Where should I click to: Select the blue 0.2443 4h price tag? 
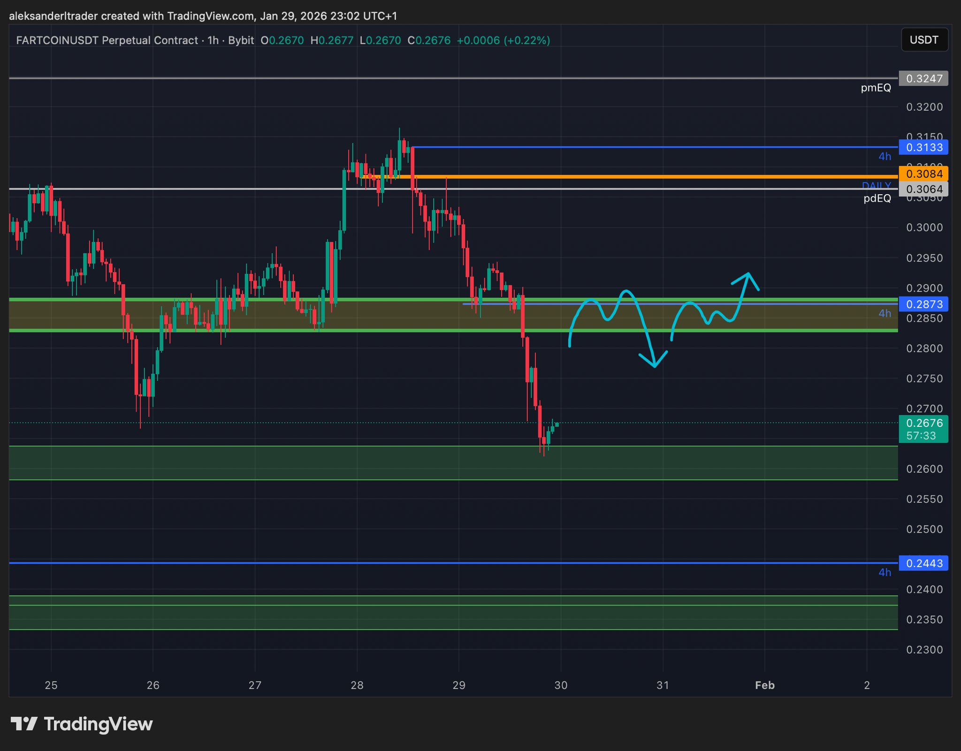(923, 563)
